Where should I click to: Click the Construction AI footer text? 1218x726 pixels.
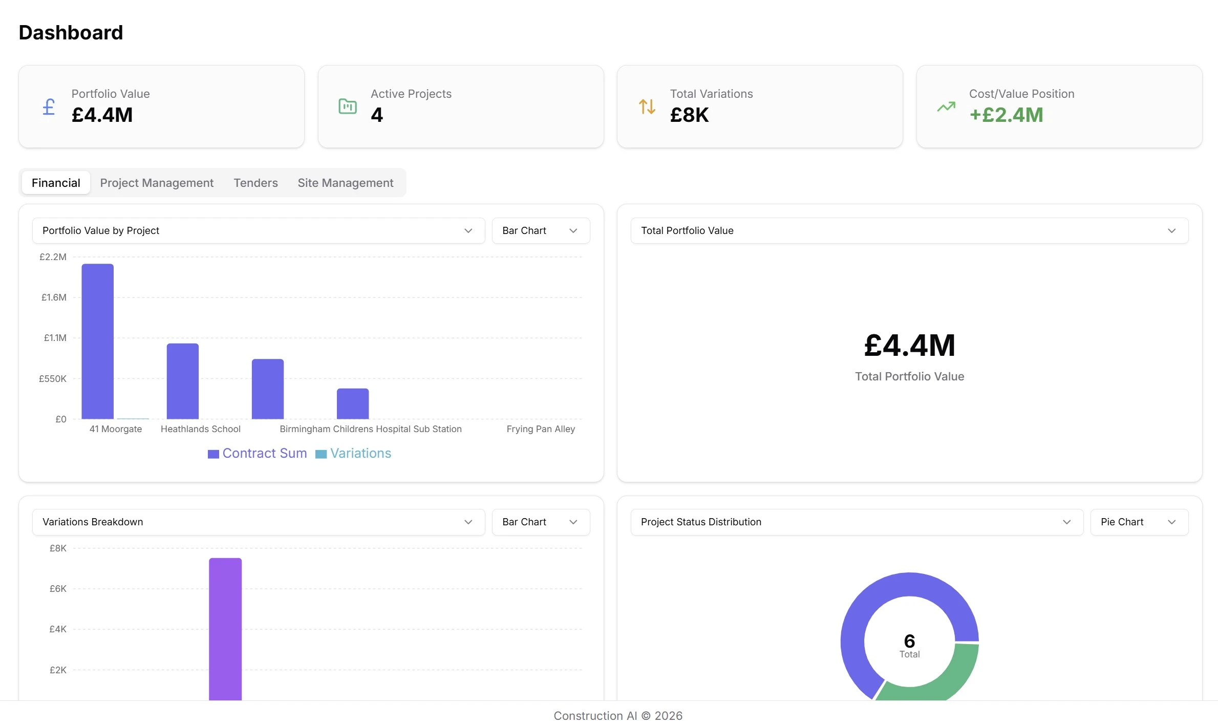[x=617, y=715]
